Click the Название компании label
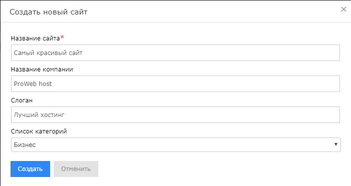The image size is (351, 186). pyautogui.click(x=42, y=69)
